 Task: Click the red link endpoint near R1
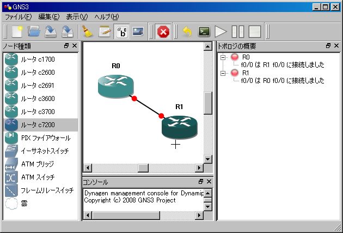[161, 116]
